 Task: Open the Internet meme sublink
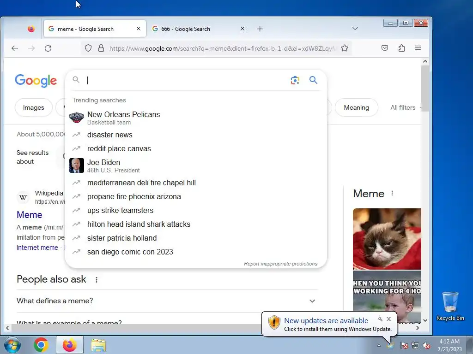tap(37, 248)
